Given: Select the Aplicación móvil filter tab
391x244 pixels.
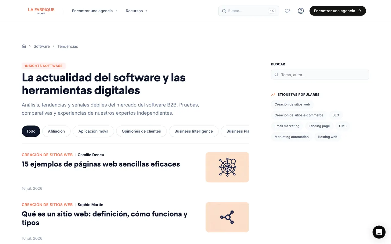Looking at the screenshot, I should tap(93, 131).
